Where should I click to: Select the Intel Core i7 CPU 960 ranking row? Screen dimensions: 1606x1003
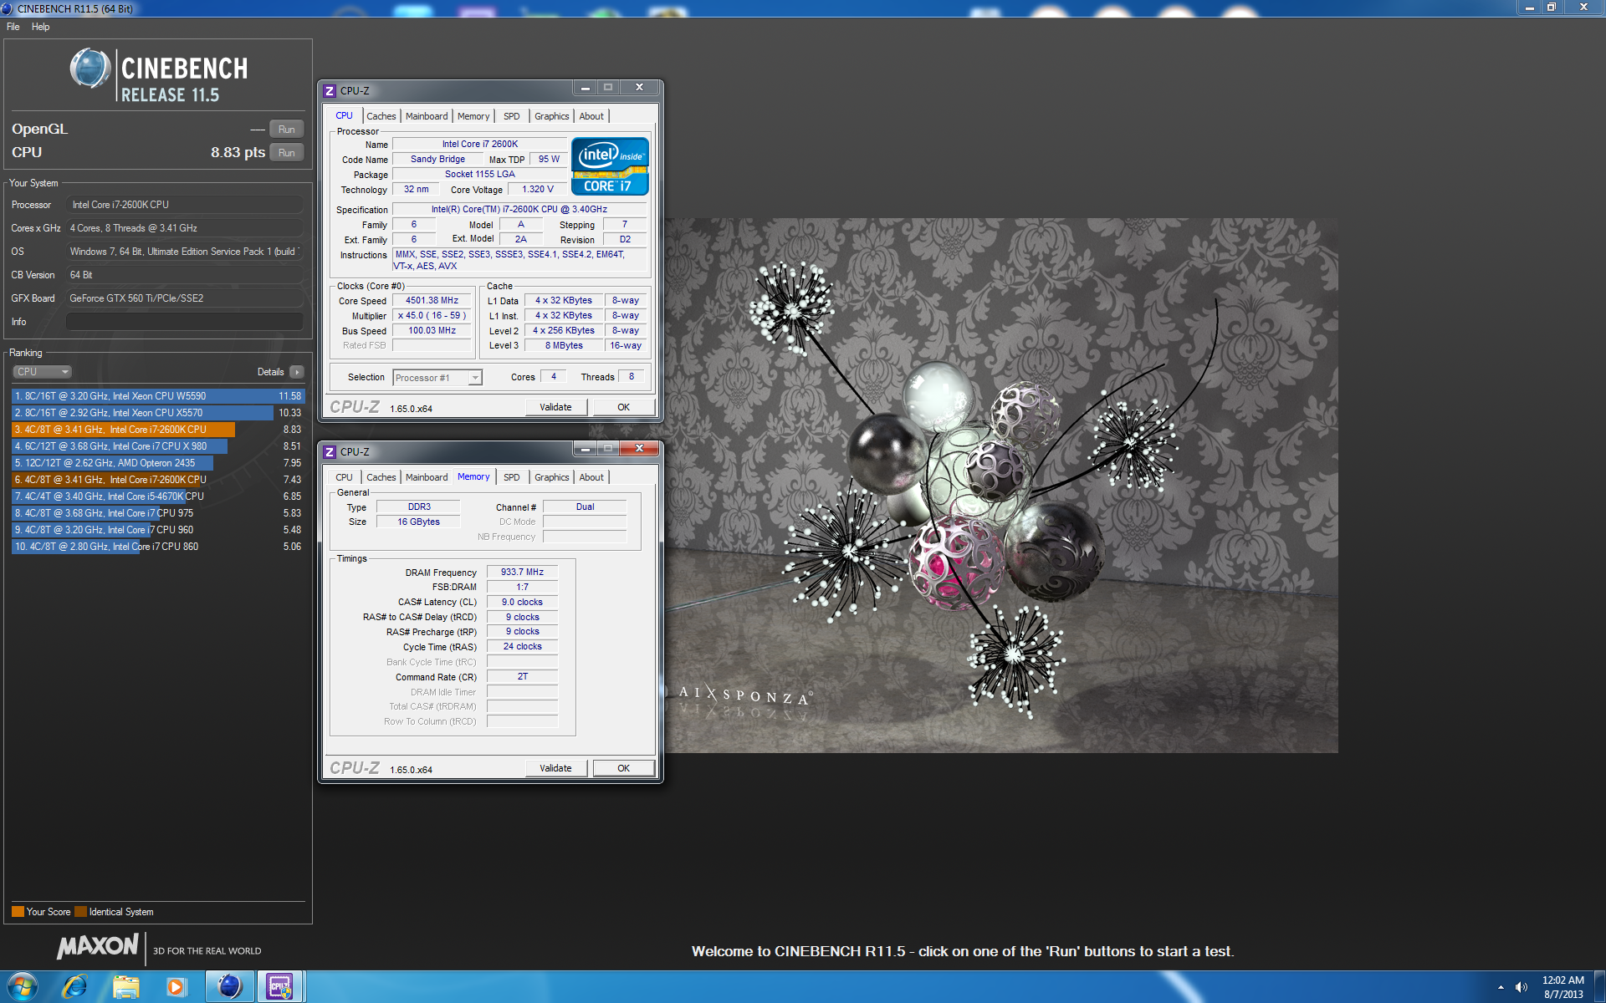tap(158, 530)
